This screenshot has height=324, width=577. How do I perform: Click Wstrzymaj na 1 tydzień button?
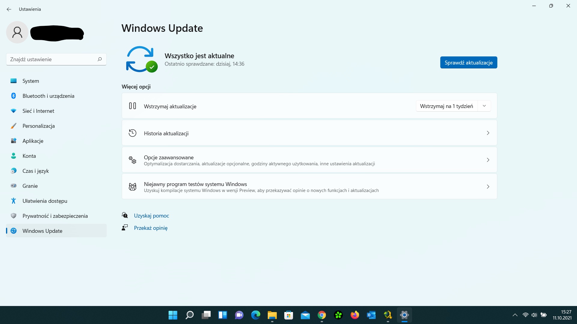[447, 106]
